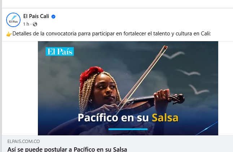
Task: Click the globe public-privacy icon
Action: (35, 24)
